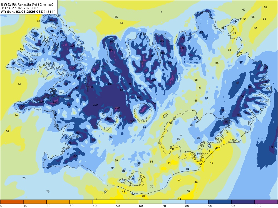Click the legend scale label '99.9'
Image resolution: width=278 pixels, height=208 pixels.
tap(258, 206)
